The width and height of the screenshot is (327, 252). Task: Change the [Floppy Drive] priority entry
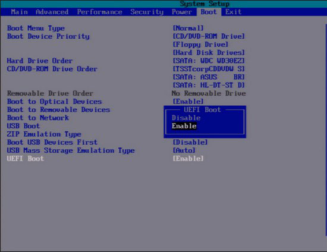[x=200, y=45]
